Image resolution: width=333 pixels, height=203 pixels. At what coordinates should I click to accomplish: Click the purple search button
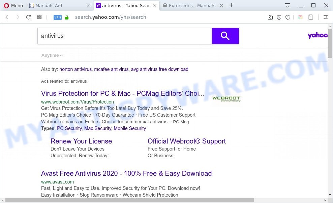tap(225, 36)
